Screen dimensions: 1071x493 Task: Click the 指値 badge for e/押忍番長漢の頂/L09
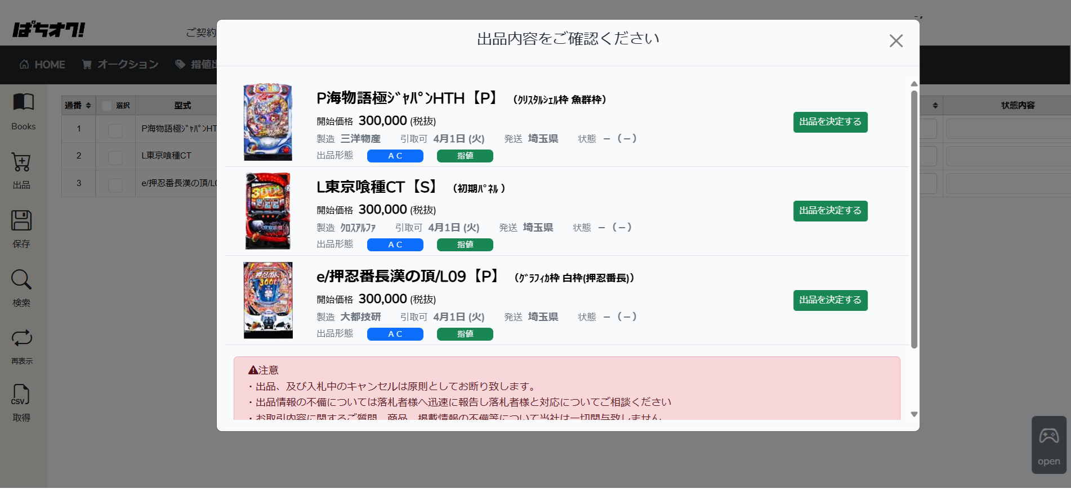pyautogui.click(x=465, y=334)
